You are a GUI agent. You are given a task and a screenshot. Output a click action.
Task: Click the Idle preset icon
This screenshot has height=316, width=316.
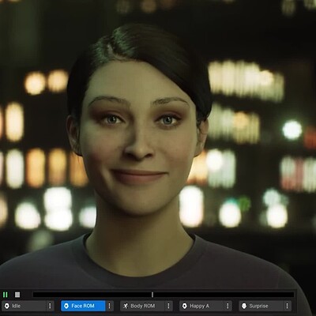click(x=7, y=306)
